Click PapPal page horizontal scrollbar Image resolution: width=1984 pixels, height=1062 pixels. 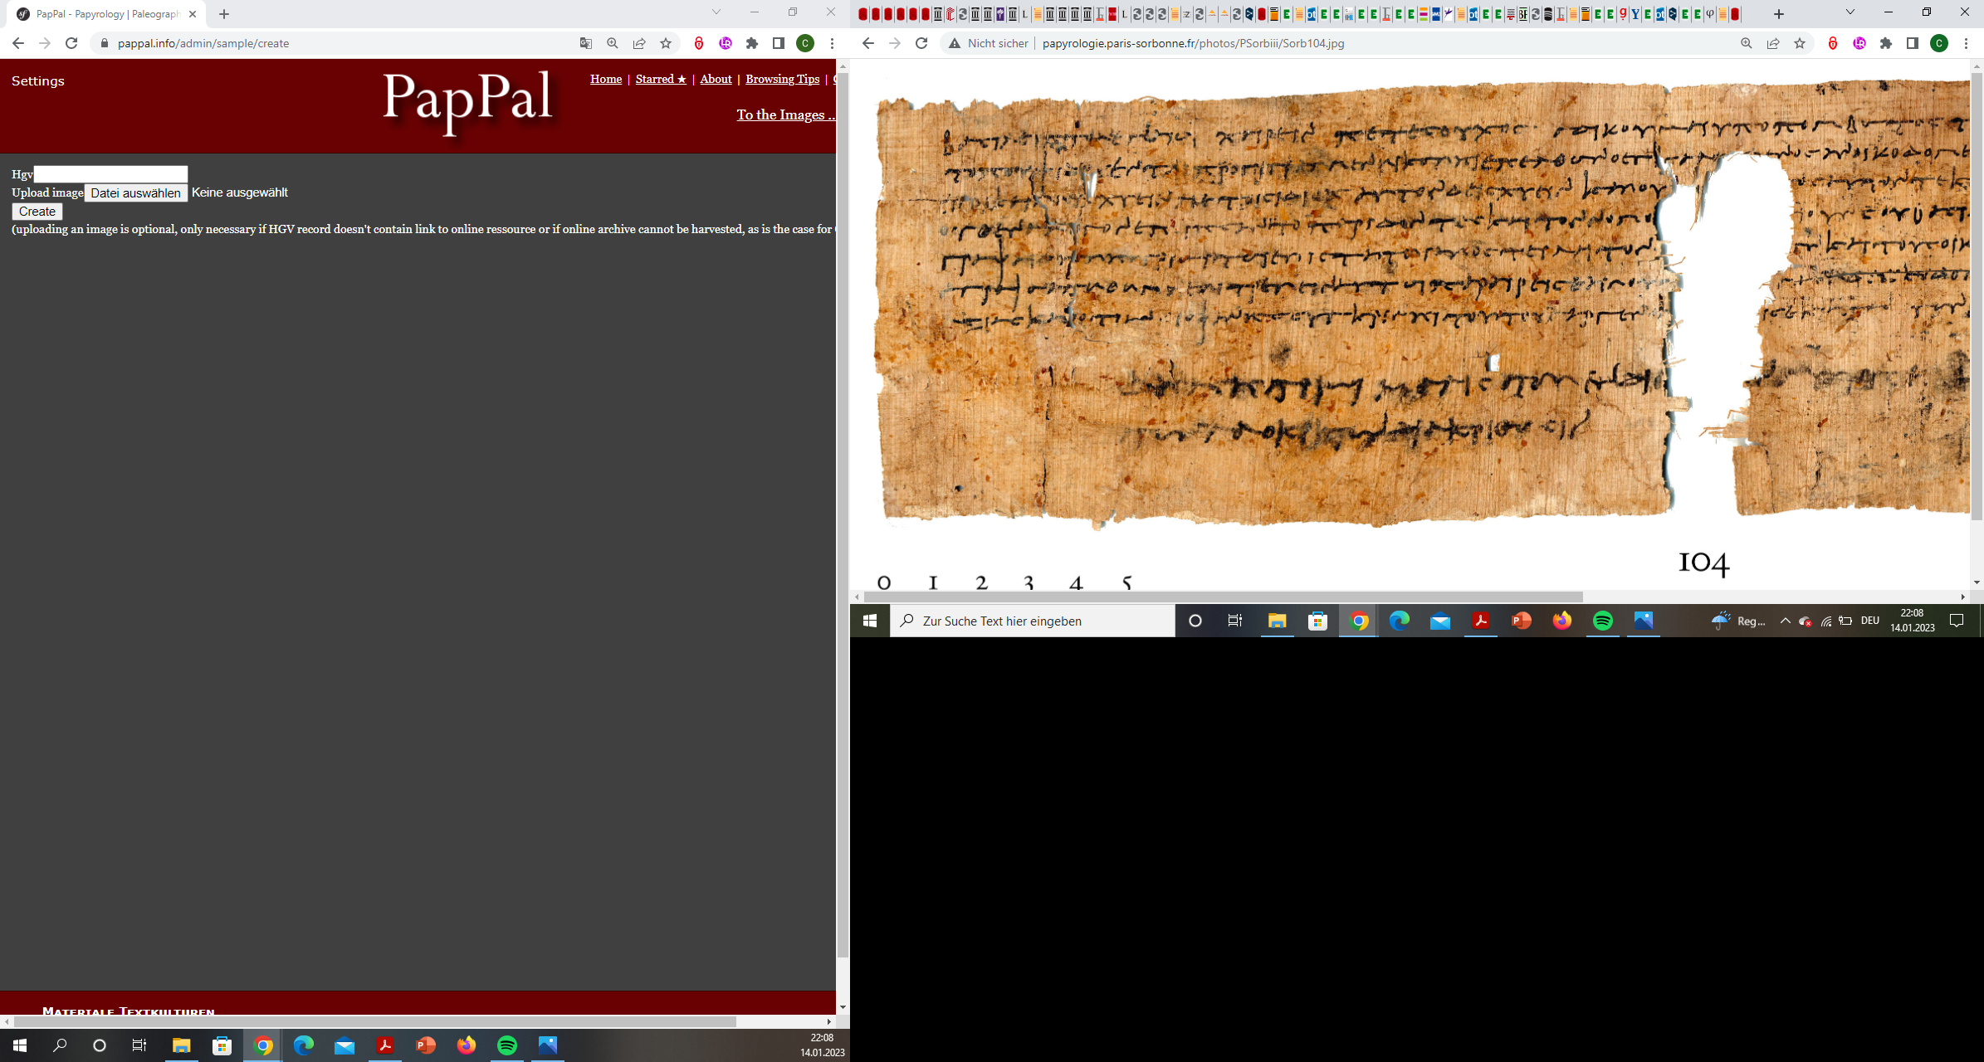(375, 1021)
